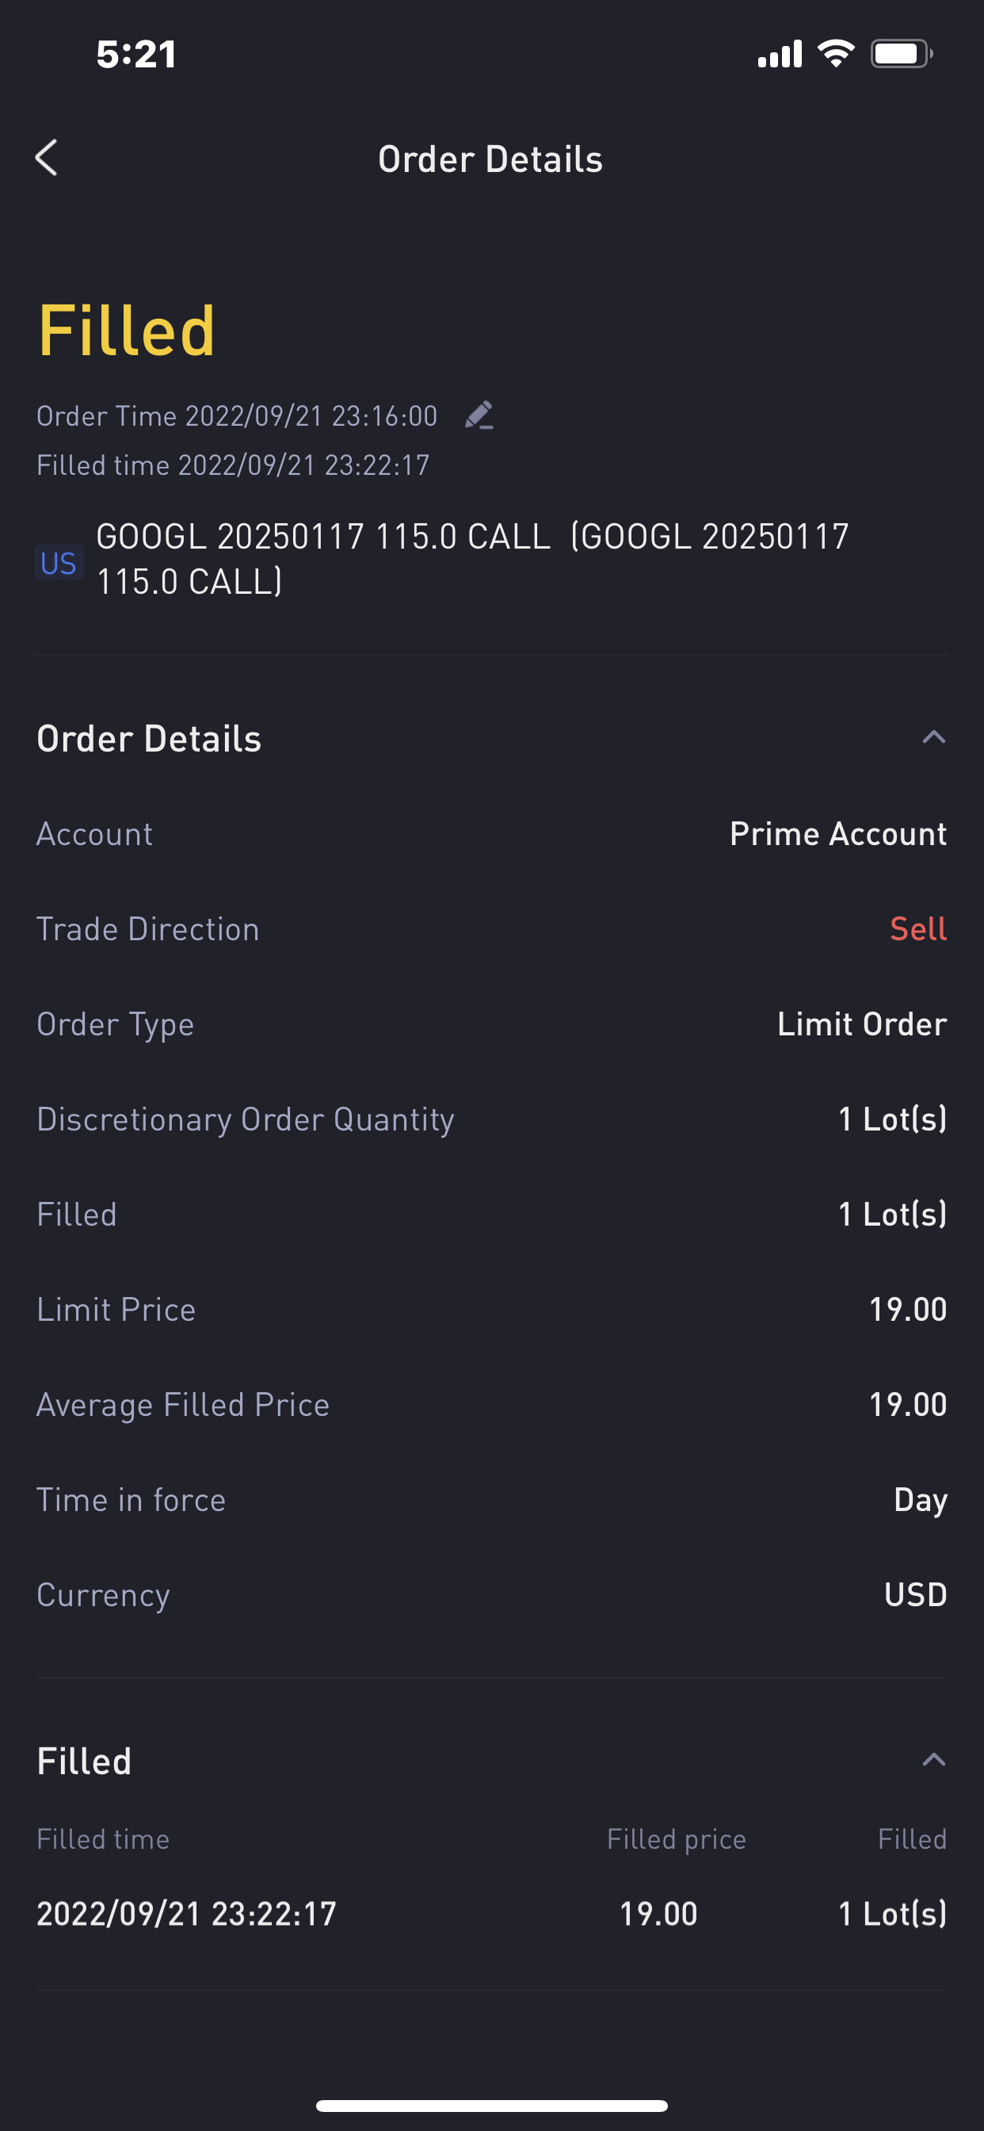Viewport: 984px width, 2131px height.
Task: Tap the USD currency value
Action: click(x=914, y=1595)
